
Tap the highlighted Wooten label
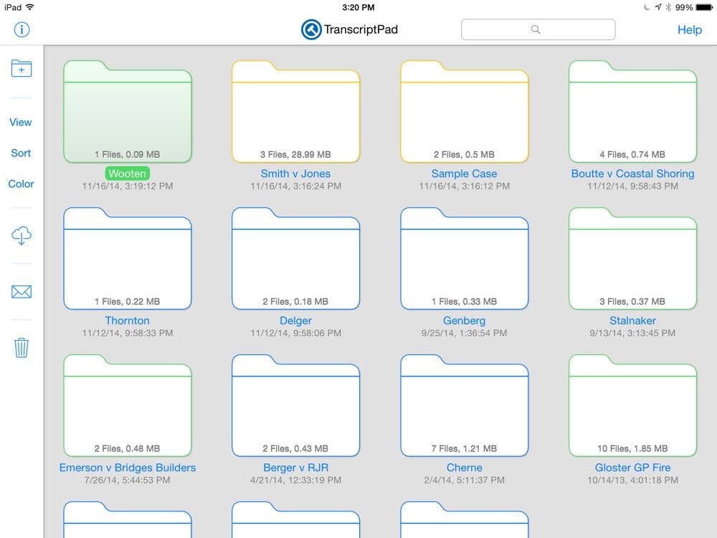click(x=128, y=174)
